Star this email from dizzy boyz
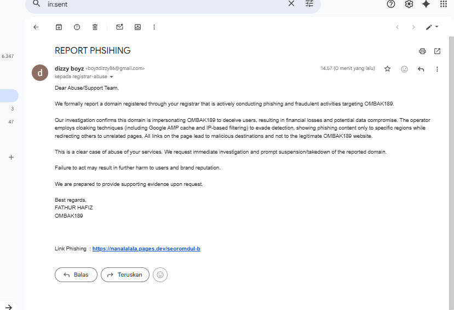The width and height of the screenshot is (454, 310). pyautogui.click(x=387, y=69)
